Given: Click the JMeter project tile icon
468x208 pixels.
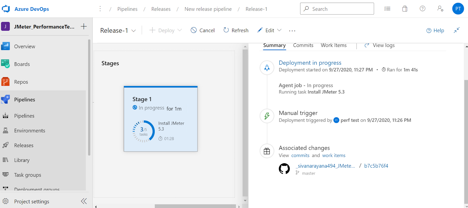Looking at the screenshot, I should click(5, 27).
